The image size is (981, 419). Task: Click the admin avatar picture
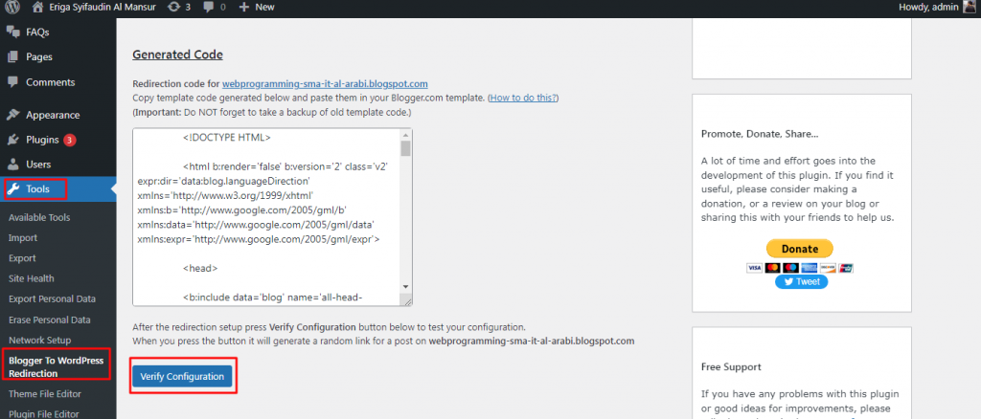pos(969,7)
